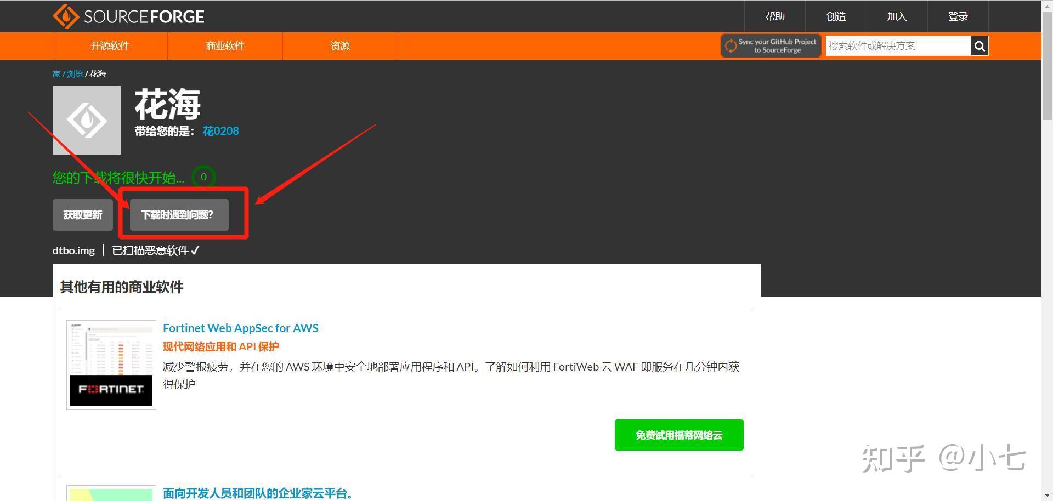Screen dimensions: 1053x501
Task: Click the 获取更新 button
Action: (x=83, y=215)
